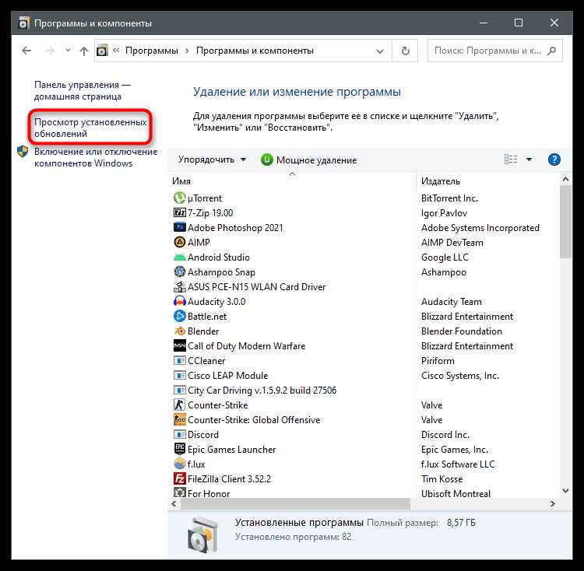The width and height of the screenshot is (584, 571).
Task: Click publisher Tim Kosse
Action: (x=442, y=479)
